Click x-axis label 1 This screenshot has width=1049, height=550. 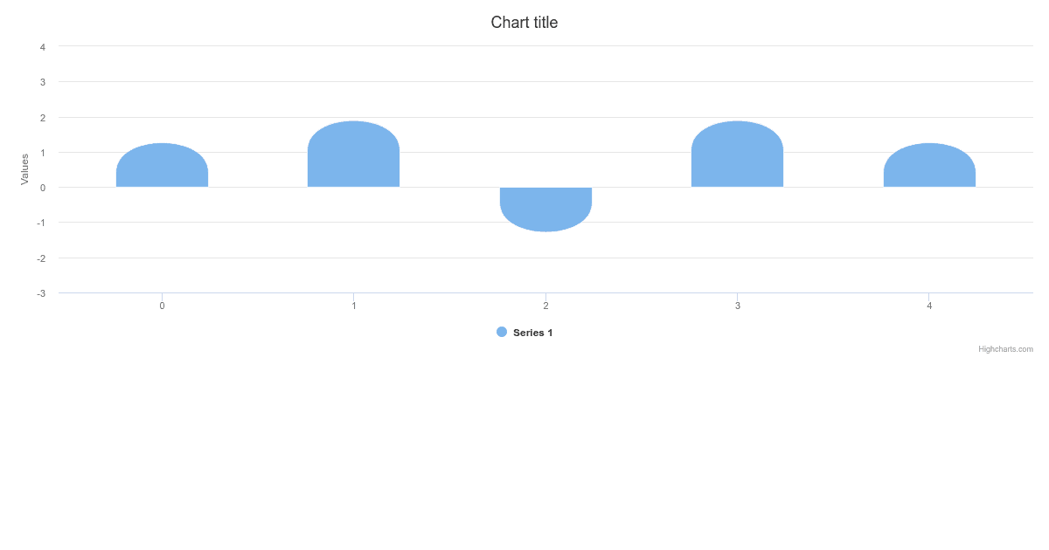354,306
